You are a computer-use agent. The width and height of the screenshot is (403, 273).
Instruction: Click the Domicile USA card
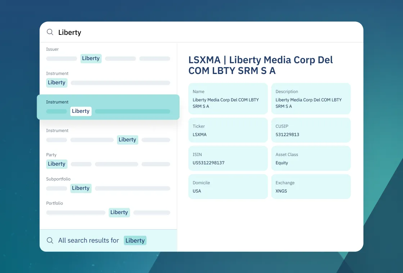pos(228,186)
